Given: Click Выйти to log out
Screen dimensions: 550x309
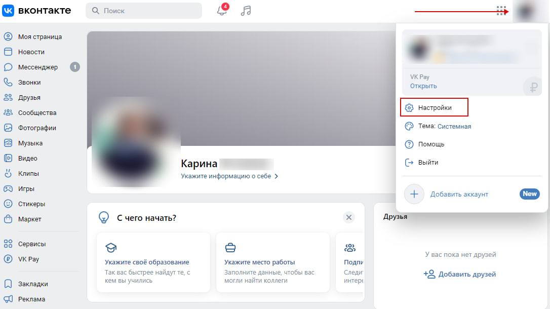Looking at the screenshot, I should (x=428, y=163).
